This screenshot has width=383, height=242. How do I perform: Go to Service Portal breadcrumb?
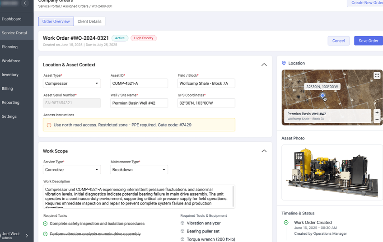[x=49, y=6]
